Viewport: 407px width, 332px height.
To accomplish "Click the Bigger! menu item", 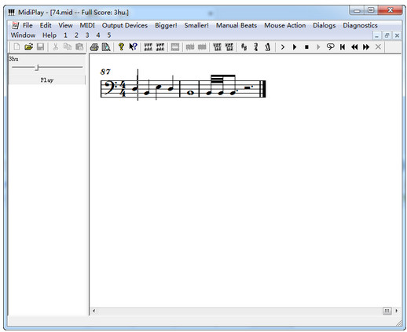I will coord(166,25).
